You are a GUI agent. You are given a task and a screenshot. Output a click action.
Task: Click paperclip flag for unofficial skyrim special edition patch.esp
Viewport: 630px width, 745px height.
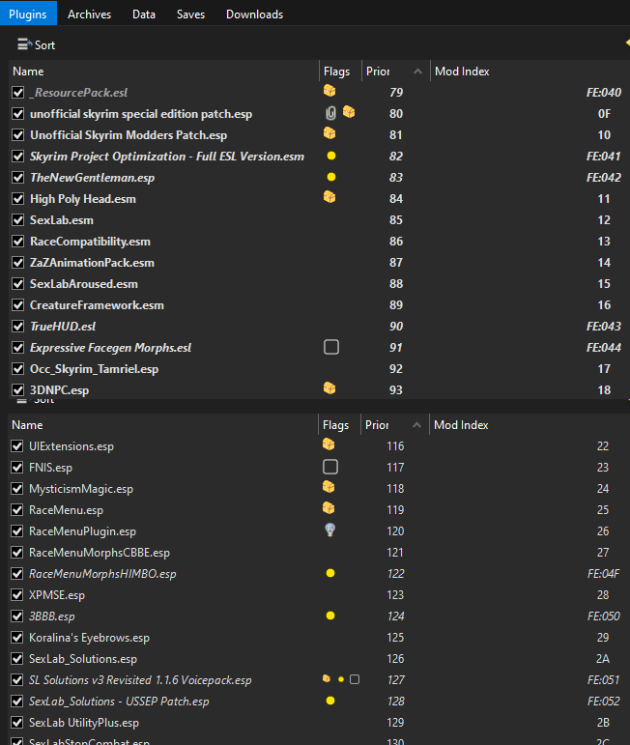(330, 113)
